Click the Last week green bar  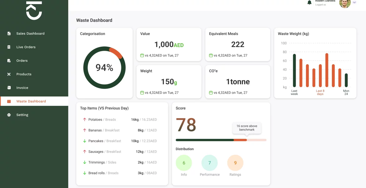coord(294,70)
